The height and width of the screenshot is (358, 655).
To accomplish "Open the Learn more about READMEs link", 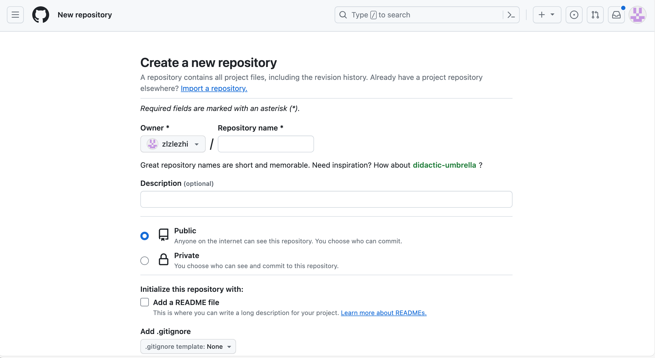I will tap(384, 313).
